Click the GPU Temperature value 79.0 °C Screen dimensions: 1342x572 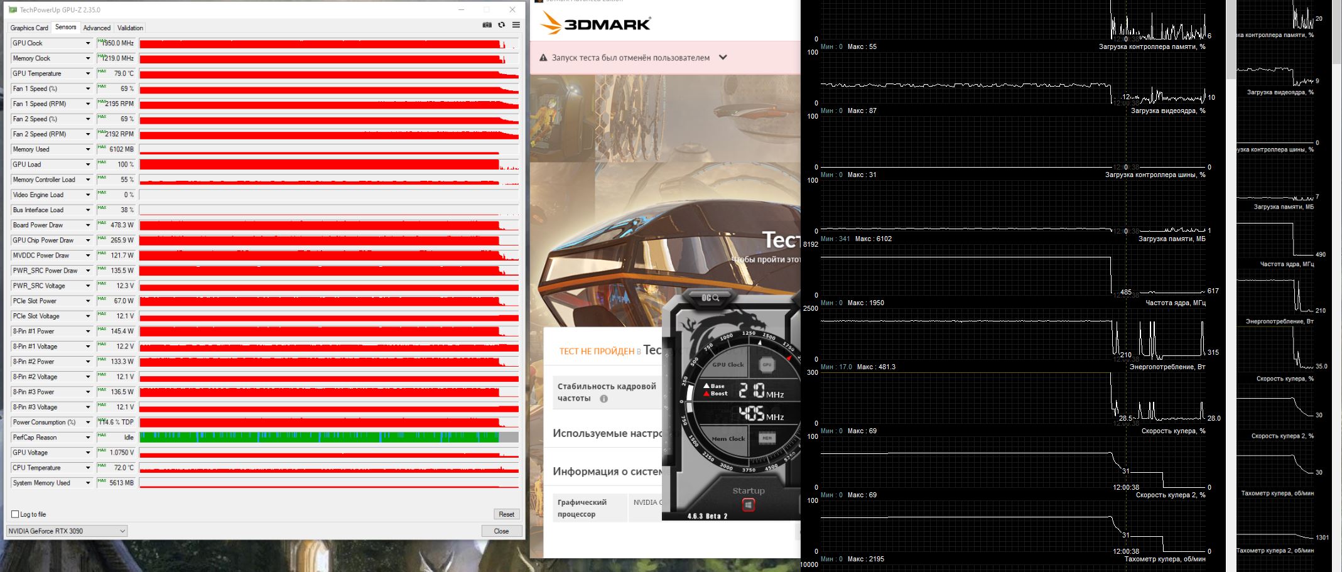116,73
